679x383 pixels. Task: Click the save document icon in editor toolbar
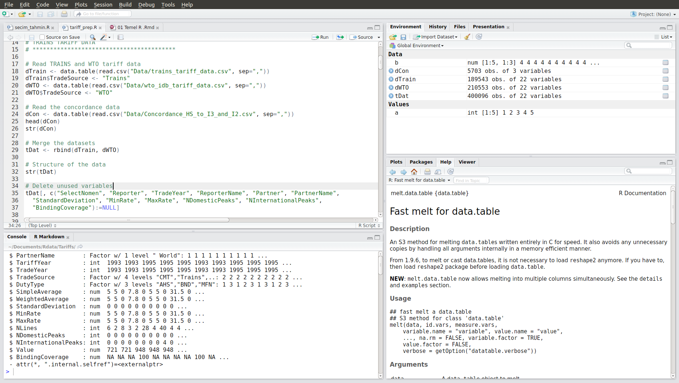[x=32, y=37]
